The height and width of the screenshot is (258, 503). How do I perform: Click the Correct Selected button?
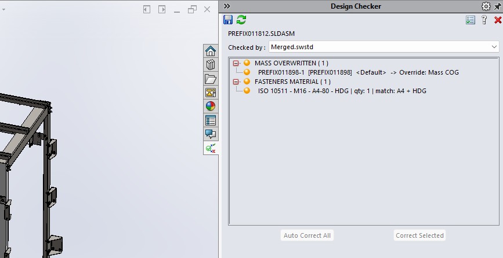point(419,235)
